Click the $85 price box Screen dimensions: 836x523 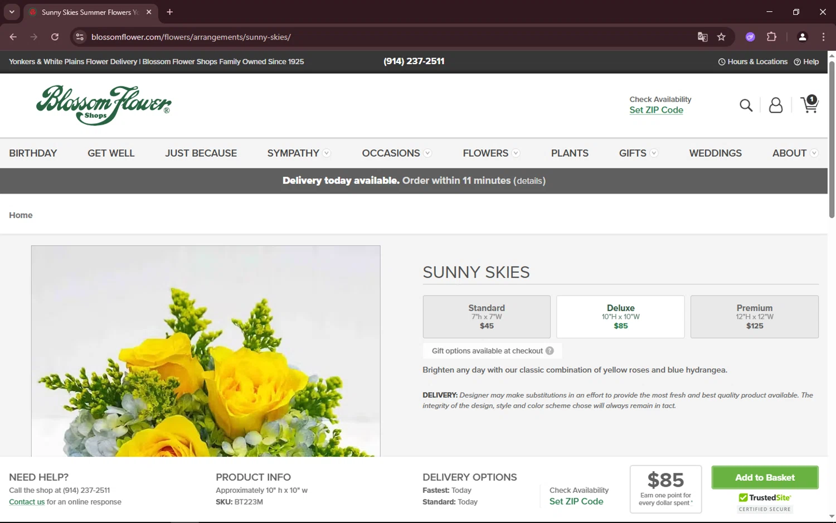point(665,489)
